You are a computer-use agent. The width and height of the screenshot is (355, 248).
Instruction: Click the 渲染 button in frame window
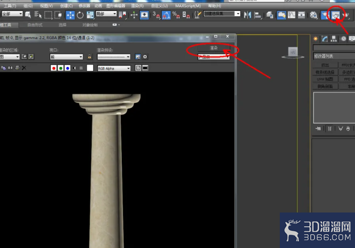pyautogui.click(x=214, y=48)
